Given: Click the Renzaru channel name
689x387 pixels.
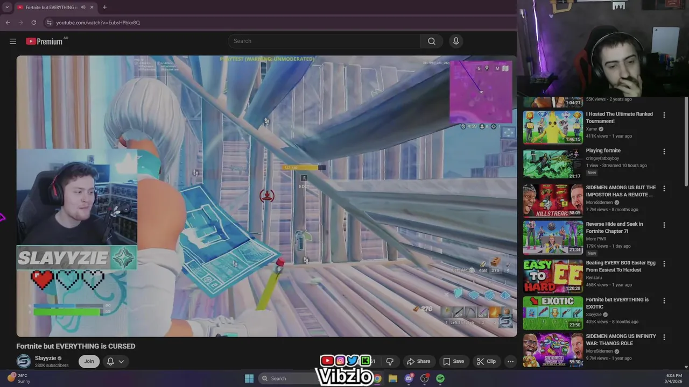Looking at the screenshot, I should [x=595, y=278].
